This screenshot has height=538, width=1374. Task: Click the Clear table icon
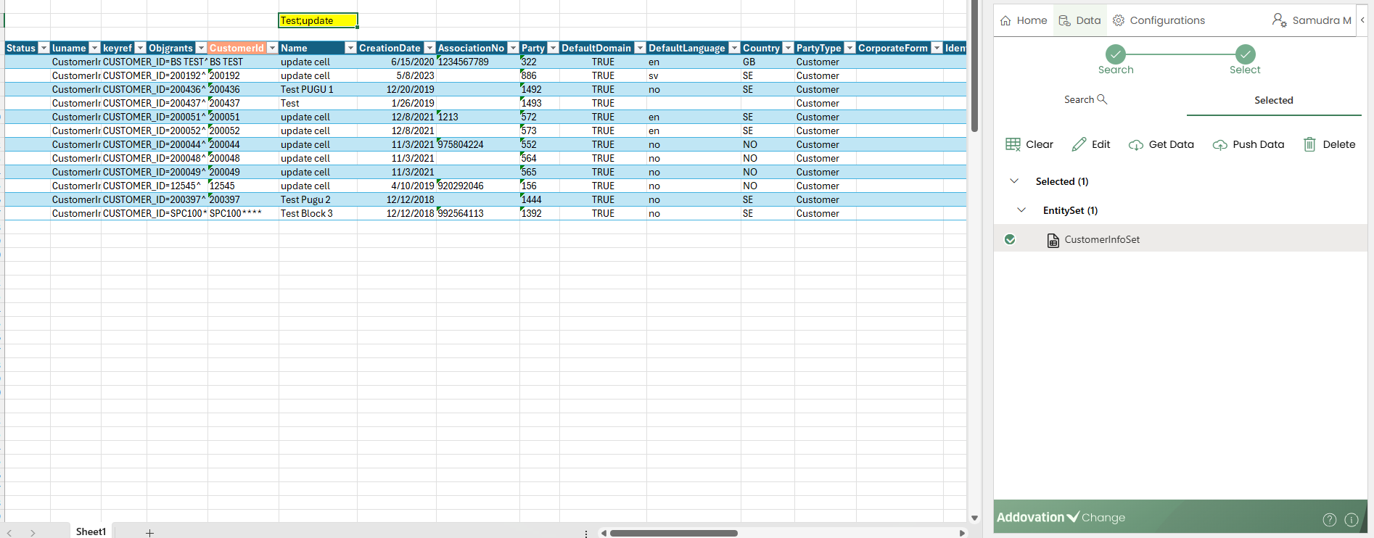click(x=1013, y=144)
